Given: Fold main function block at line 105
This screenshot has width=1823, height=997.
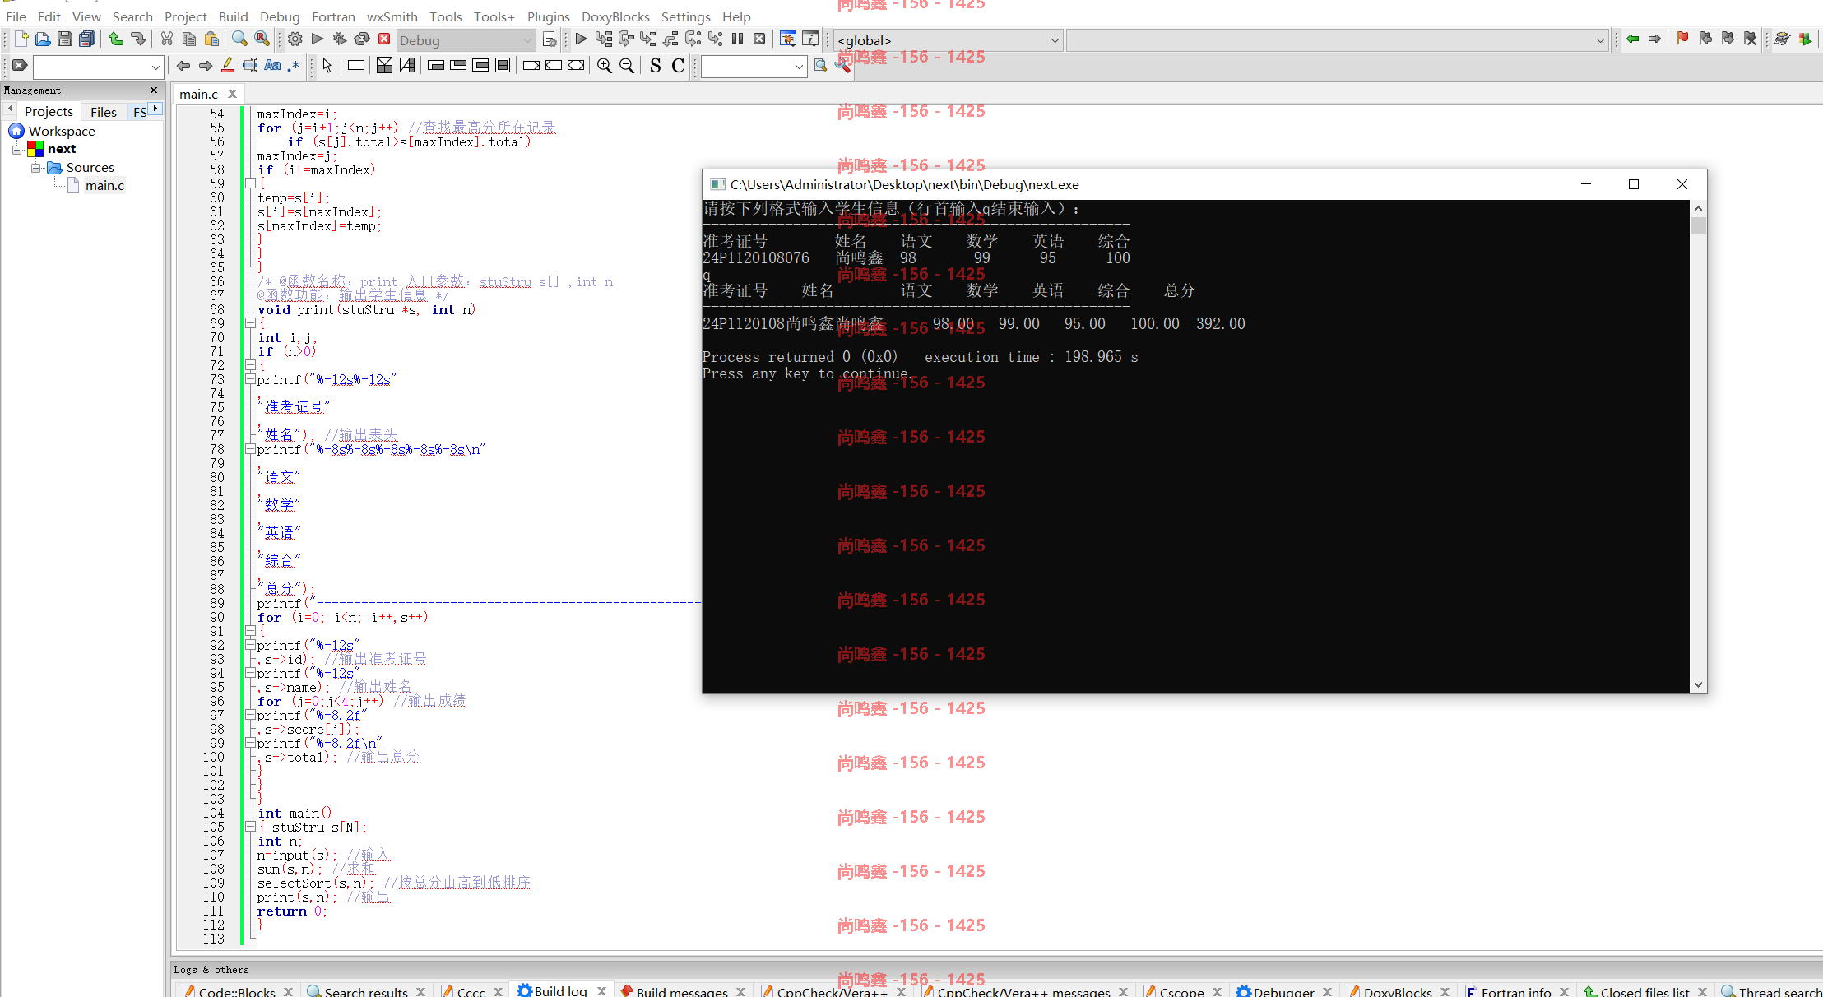Looking at the screenshot, I should pyautogui.click(x=250, y=827).
